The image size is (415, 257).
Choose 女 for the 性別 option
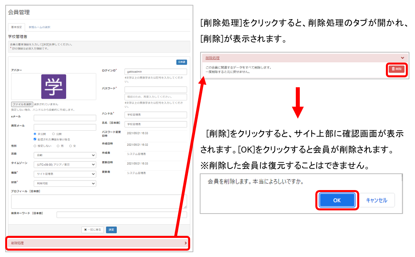pyautogui.click(x=71, y=146)
